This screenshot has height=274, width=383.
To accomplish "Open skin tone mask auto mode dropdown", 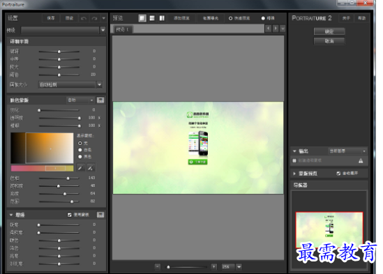I will click(80, 100).
